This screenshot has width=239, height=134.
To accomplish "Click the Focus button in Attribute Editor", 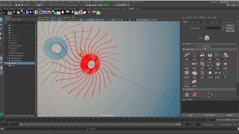I will click(x=230, y=26).
